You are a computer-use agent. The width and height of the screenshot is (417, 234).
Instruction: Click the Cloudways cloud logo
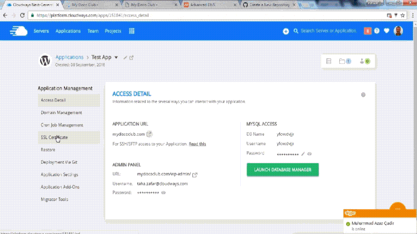pyautogui.click(x=18, y=31)
